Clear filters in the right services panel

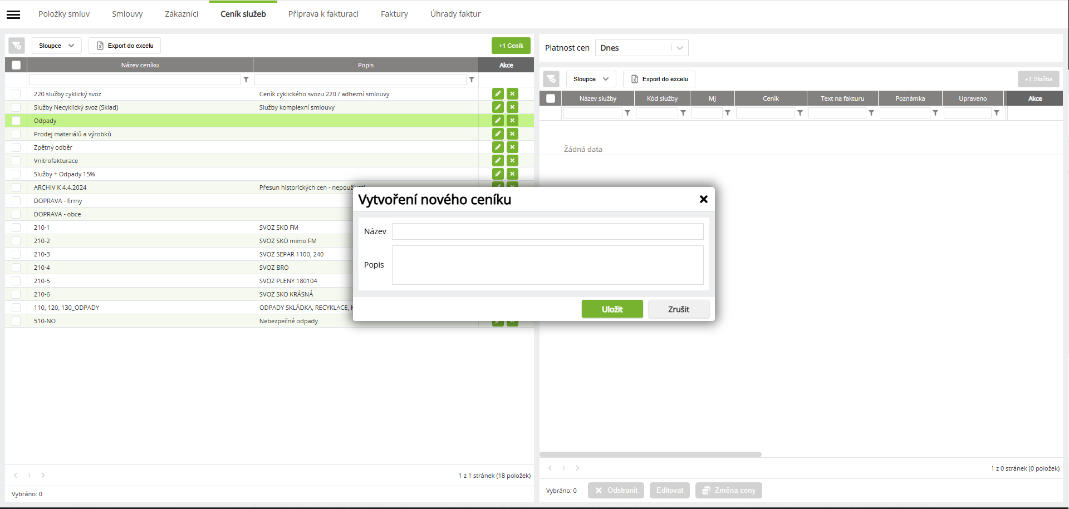[551, 79]
